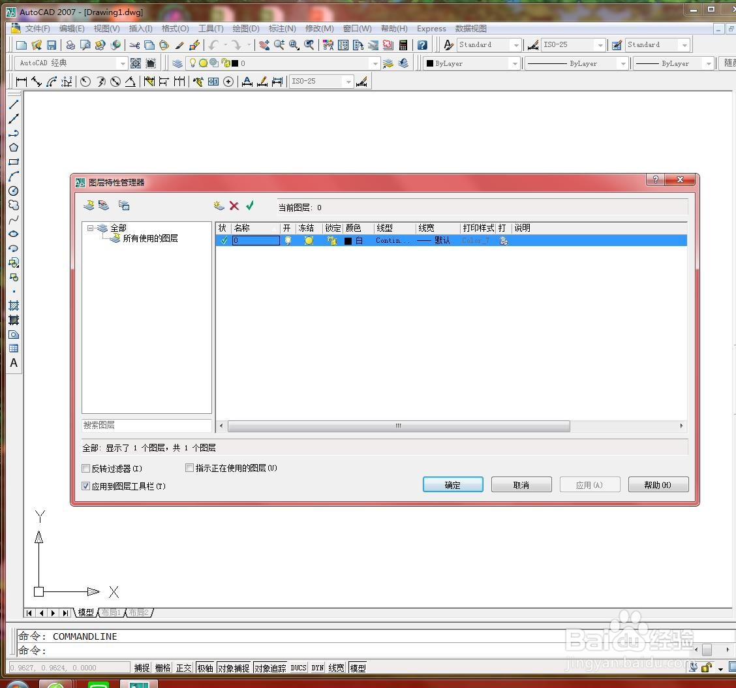Click the New Property Filter icon in the dialog

[x=89, y=205]
